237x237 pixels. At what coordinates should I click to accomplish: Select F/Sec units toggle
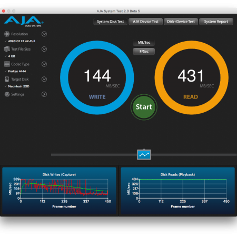tap(144, 52)
